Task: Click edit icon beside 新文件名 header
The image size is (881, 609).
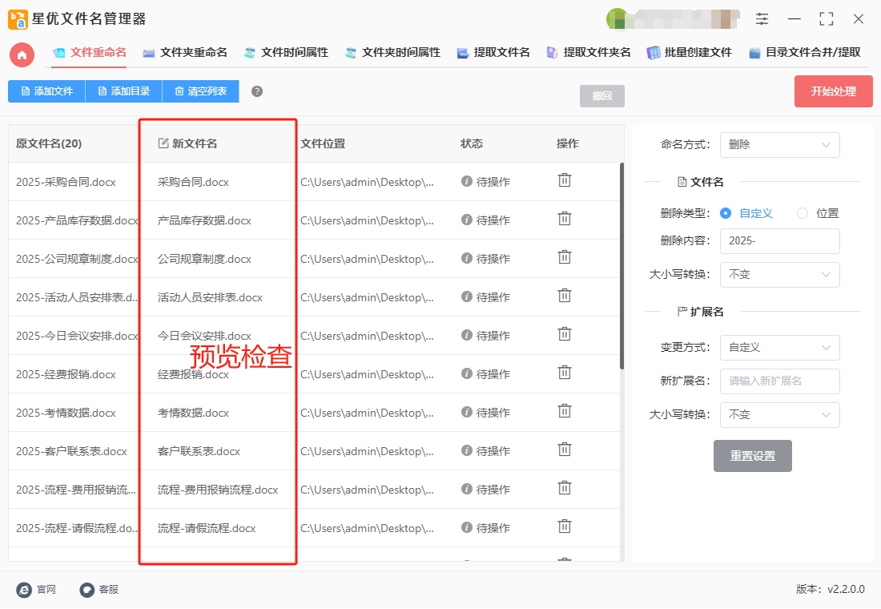Action: tap(163, 143)
